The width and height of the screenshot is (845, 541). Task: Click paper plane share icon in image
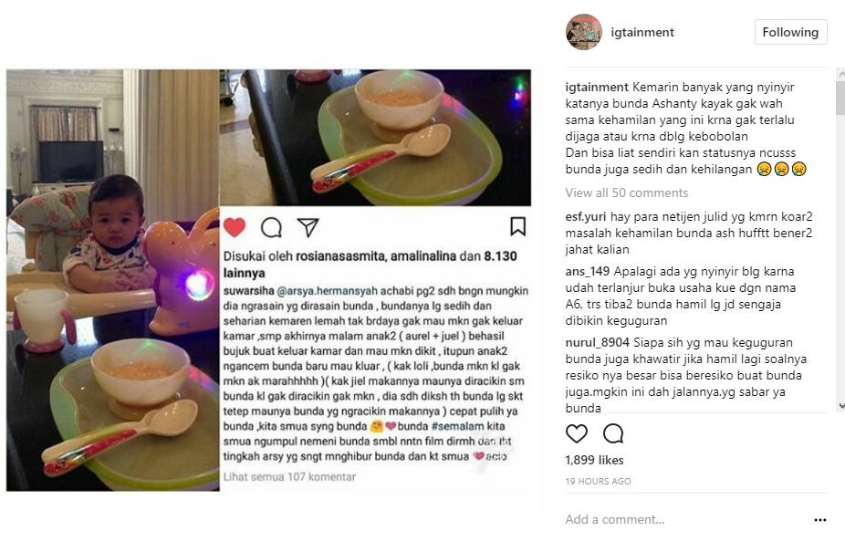[x=308, y=227]
